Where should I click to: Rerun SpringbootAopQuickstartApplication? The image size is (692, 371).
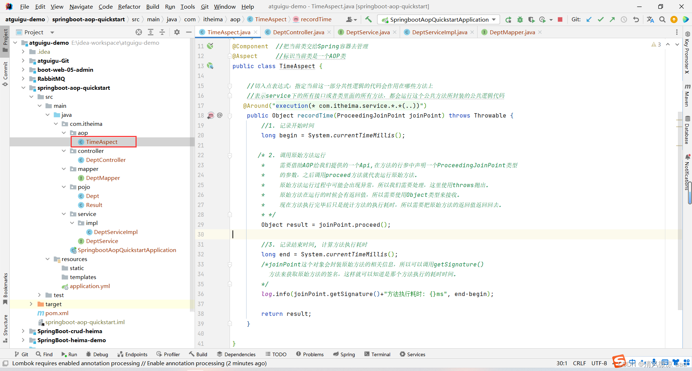[508, 19]
